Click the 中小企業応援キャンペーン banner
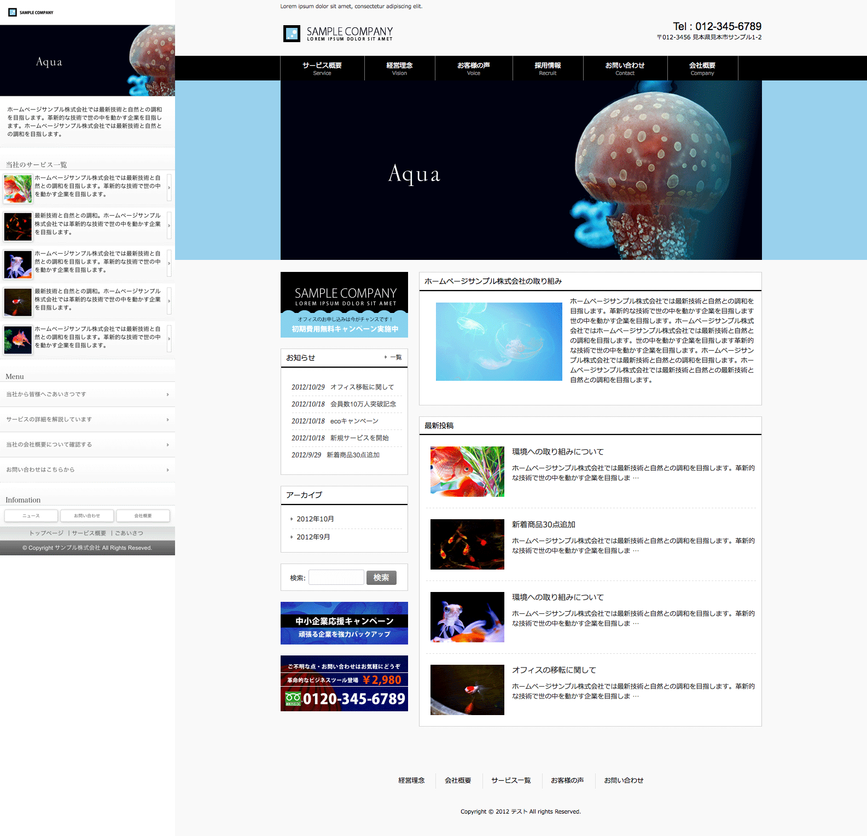867x836 pixels. (344, 623)
